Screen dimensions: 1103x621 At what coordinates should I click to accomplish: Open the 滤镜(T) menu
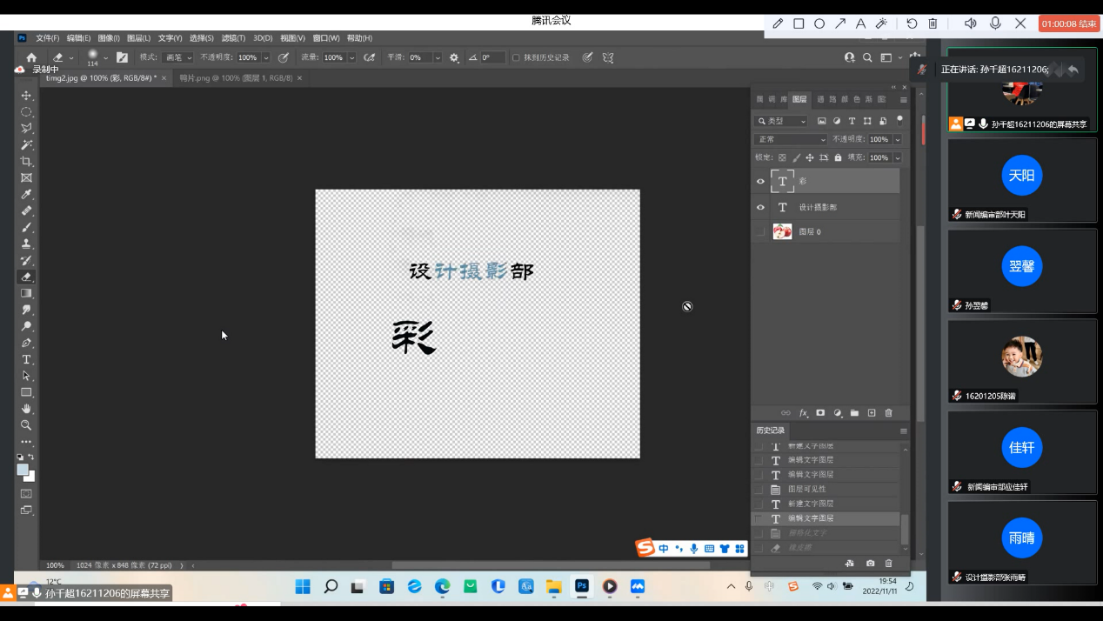[x=233, y=38]
